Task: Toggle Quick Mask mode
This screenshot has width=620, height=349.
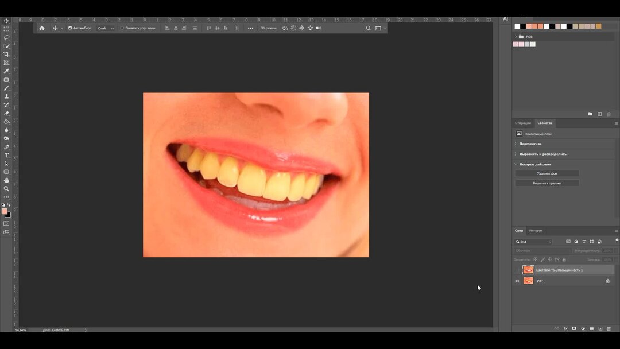Action: [6, 224]
